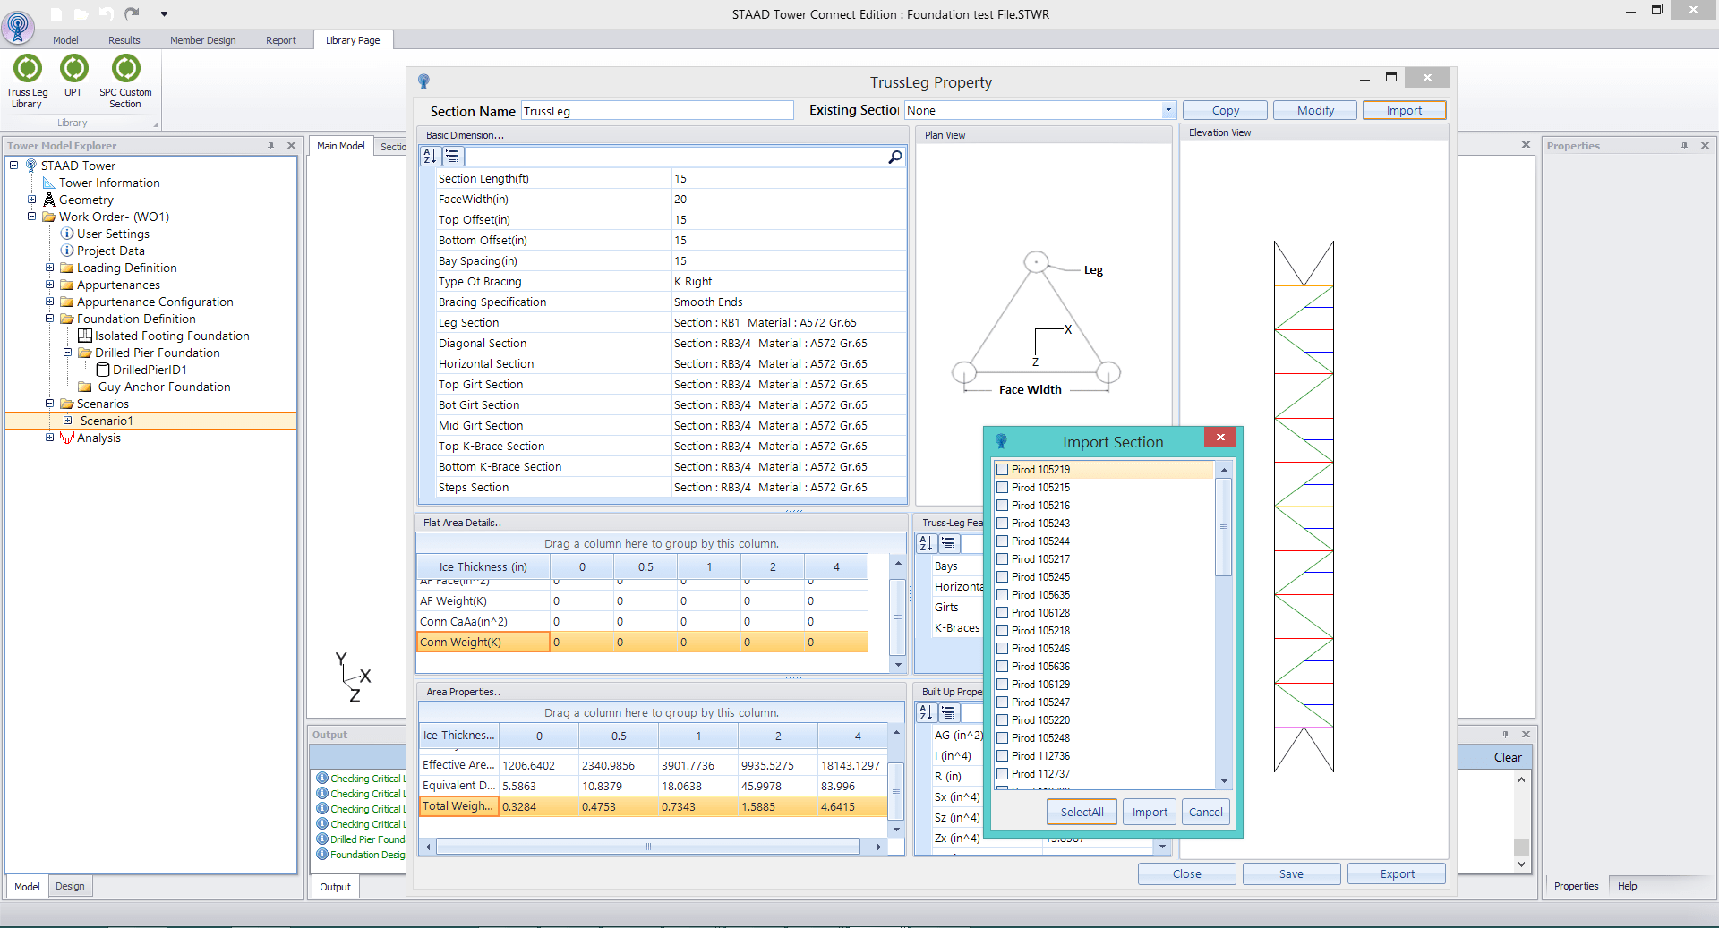Click the Area Properties horizontal scrollbar
1719x928 pixels.
[648, 846]
